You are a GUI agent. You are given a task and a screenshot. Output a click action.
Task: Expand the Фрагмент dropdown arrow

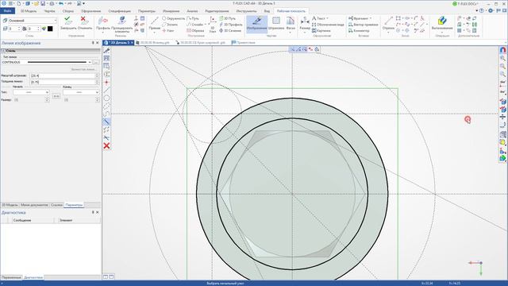tap(371, 18)
